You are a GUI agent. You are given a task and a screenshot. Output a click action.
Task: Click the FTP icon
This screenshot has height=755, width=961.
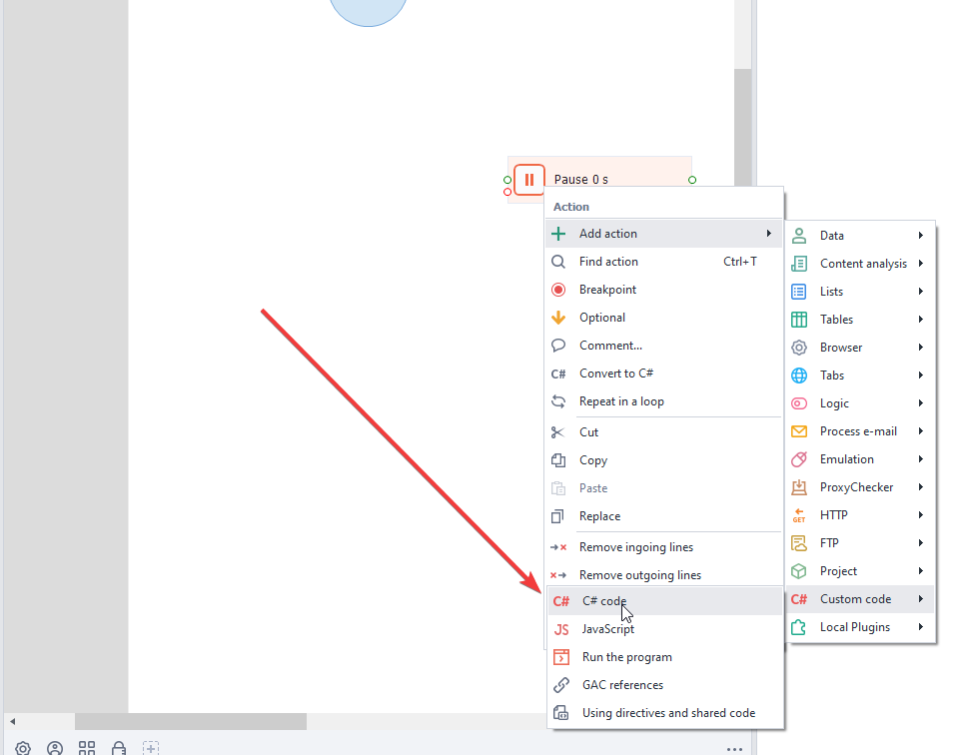pos(798,543)
